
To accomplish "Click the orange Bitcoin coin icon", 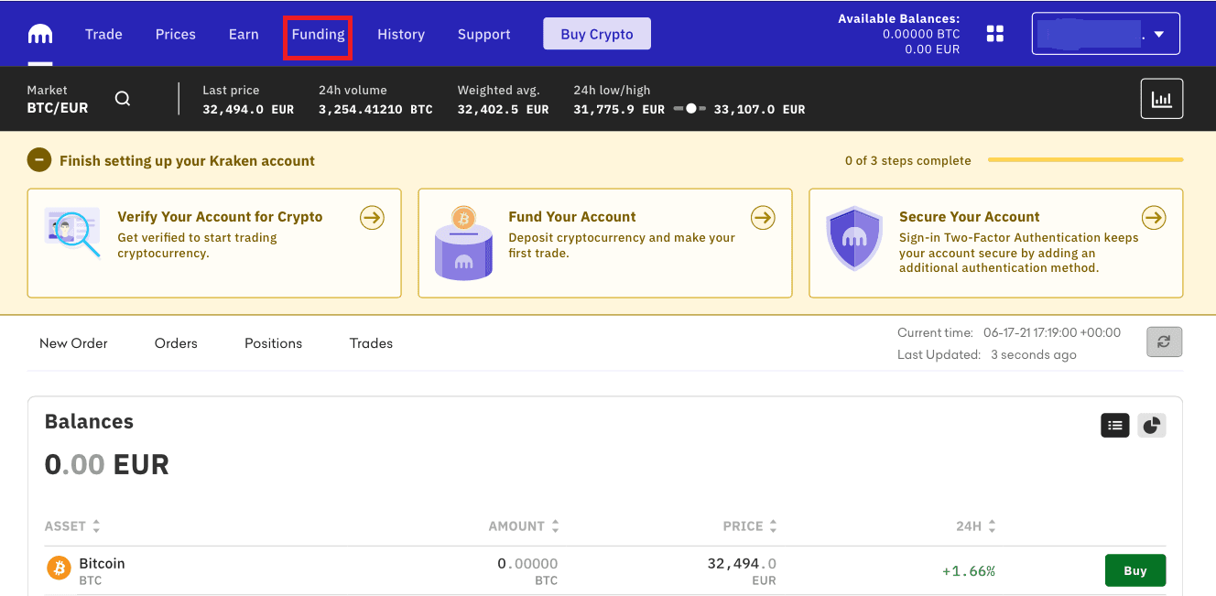I will [59, 569].
